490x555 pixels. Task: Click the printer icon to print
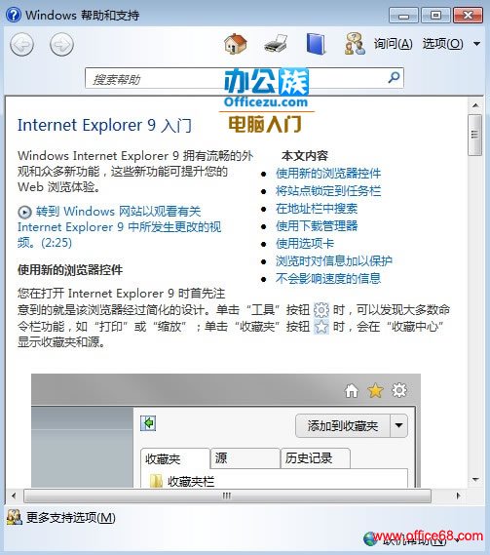tap(276, 44)
